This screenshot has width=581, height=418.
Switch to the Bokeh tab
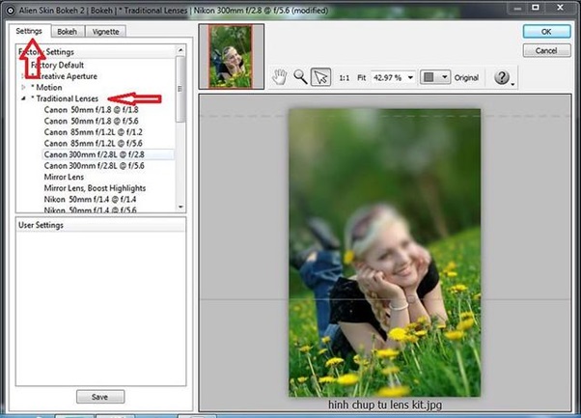[67, 32]
